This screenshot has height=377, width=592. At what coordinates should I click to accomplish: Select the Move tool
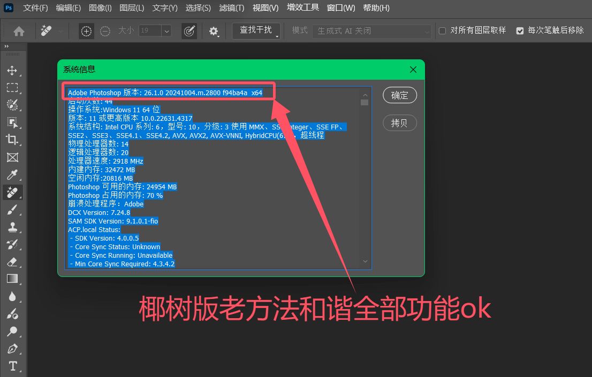[x=12, y=71]
